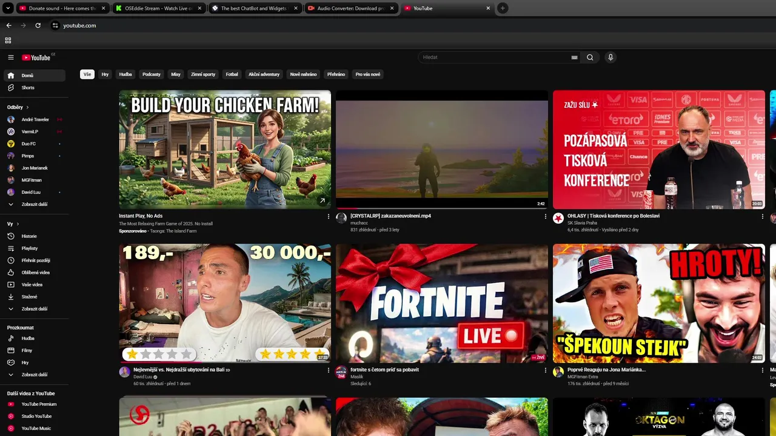Viewport: 776px width, 436px height.
Task: Open options menu for Instant Play ad
Action: [x=329, y=216]
